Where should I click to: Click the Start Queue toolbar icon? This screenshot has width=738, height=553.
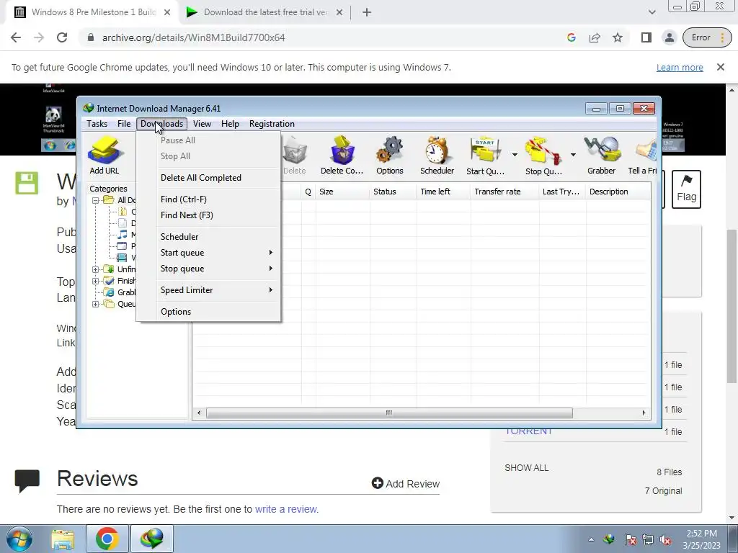(x=485, y=156)
